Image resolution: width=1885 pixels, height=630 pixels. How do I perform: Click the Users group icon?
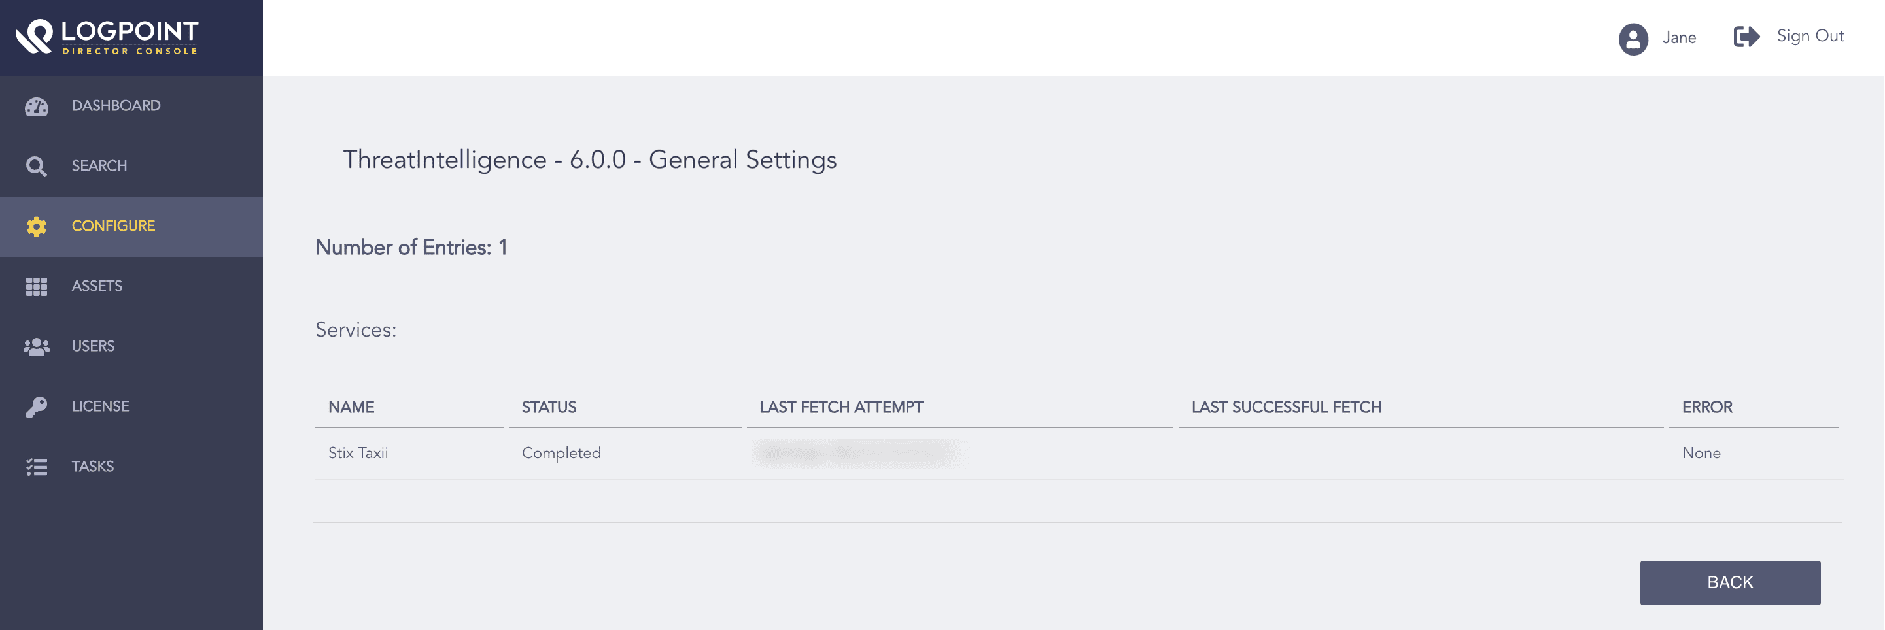click(x=37, y=346)
